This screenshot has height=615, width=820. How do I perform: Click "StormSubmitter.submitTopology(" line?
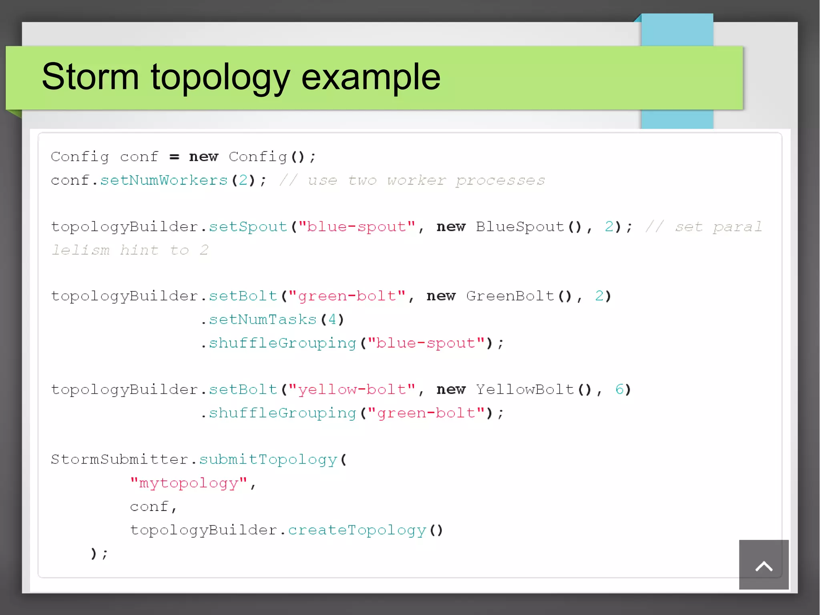(199, 460)
